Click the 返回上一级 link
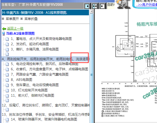This screenshot has width=157, height=123. coord(15,29)
